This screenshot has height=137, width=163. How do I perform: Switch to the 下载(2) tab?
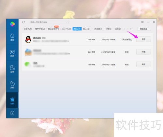coord(109,29)
